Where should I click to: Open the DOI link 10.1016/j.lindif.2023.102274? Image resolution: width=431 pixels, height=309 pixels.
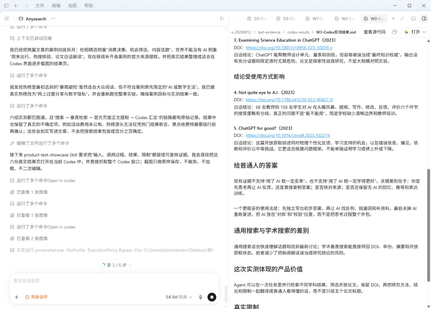tap(287, 135)
